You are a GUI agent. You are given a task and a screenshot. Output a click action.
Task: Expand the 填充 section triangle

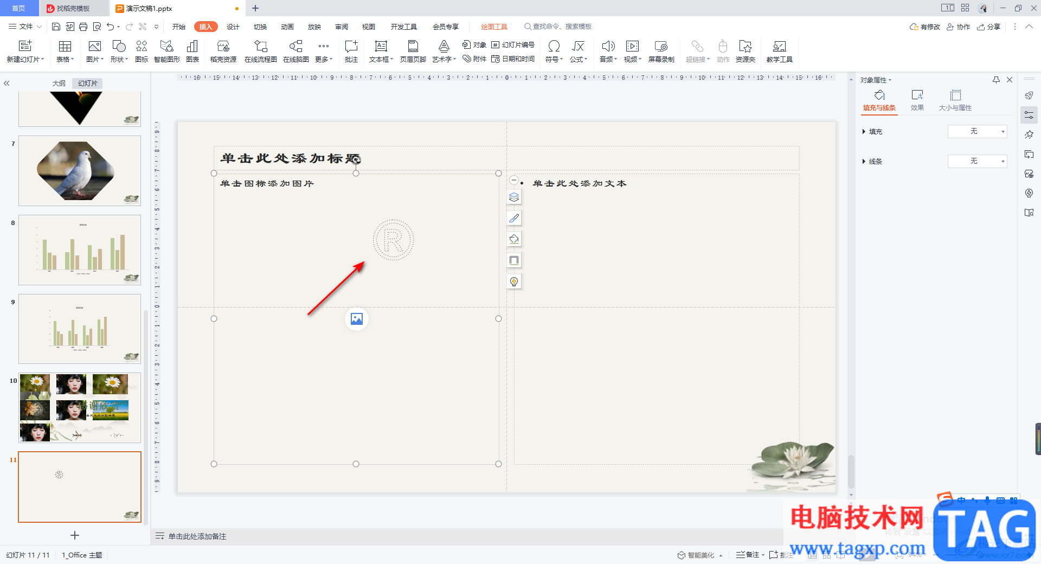(864, 131)
